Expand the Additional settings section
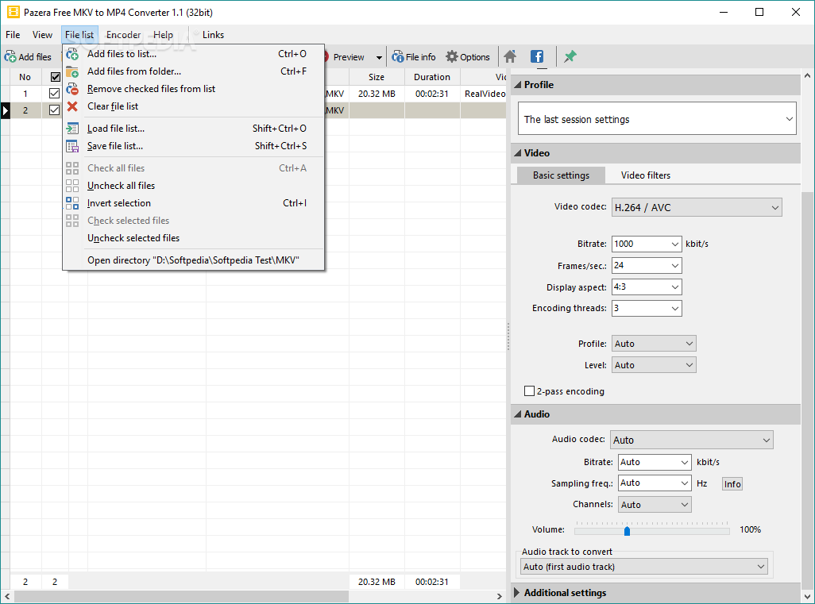815x604 pixels. pos(517,593)
